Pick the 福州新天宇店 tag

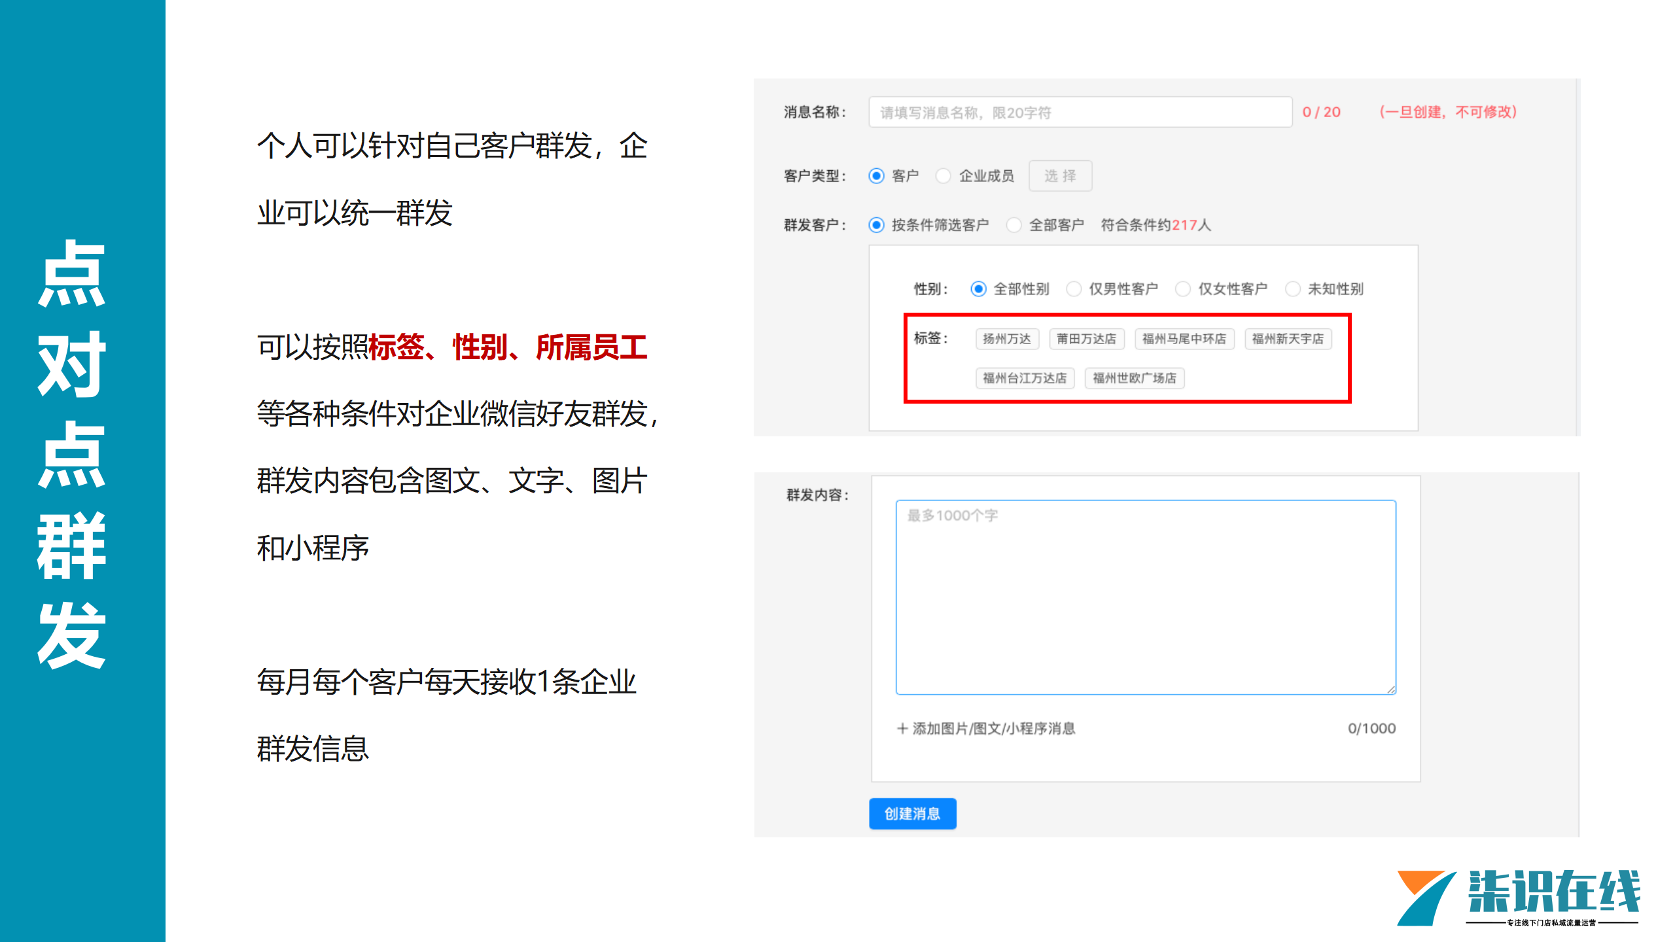1288,339
